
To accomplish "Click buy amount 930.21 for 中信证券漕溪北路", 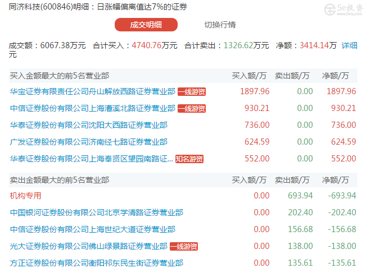I will point(257,108).
